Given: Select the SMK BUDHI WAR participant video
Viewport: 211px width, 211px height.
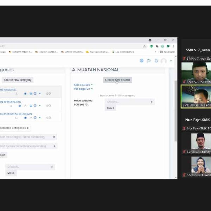Looking at the screenshot, I should (196, 167).
